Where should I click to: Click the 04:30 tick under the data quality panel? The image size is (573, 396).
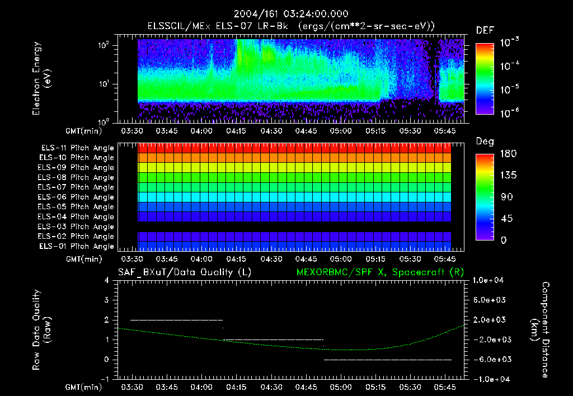tap(271, 387)
